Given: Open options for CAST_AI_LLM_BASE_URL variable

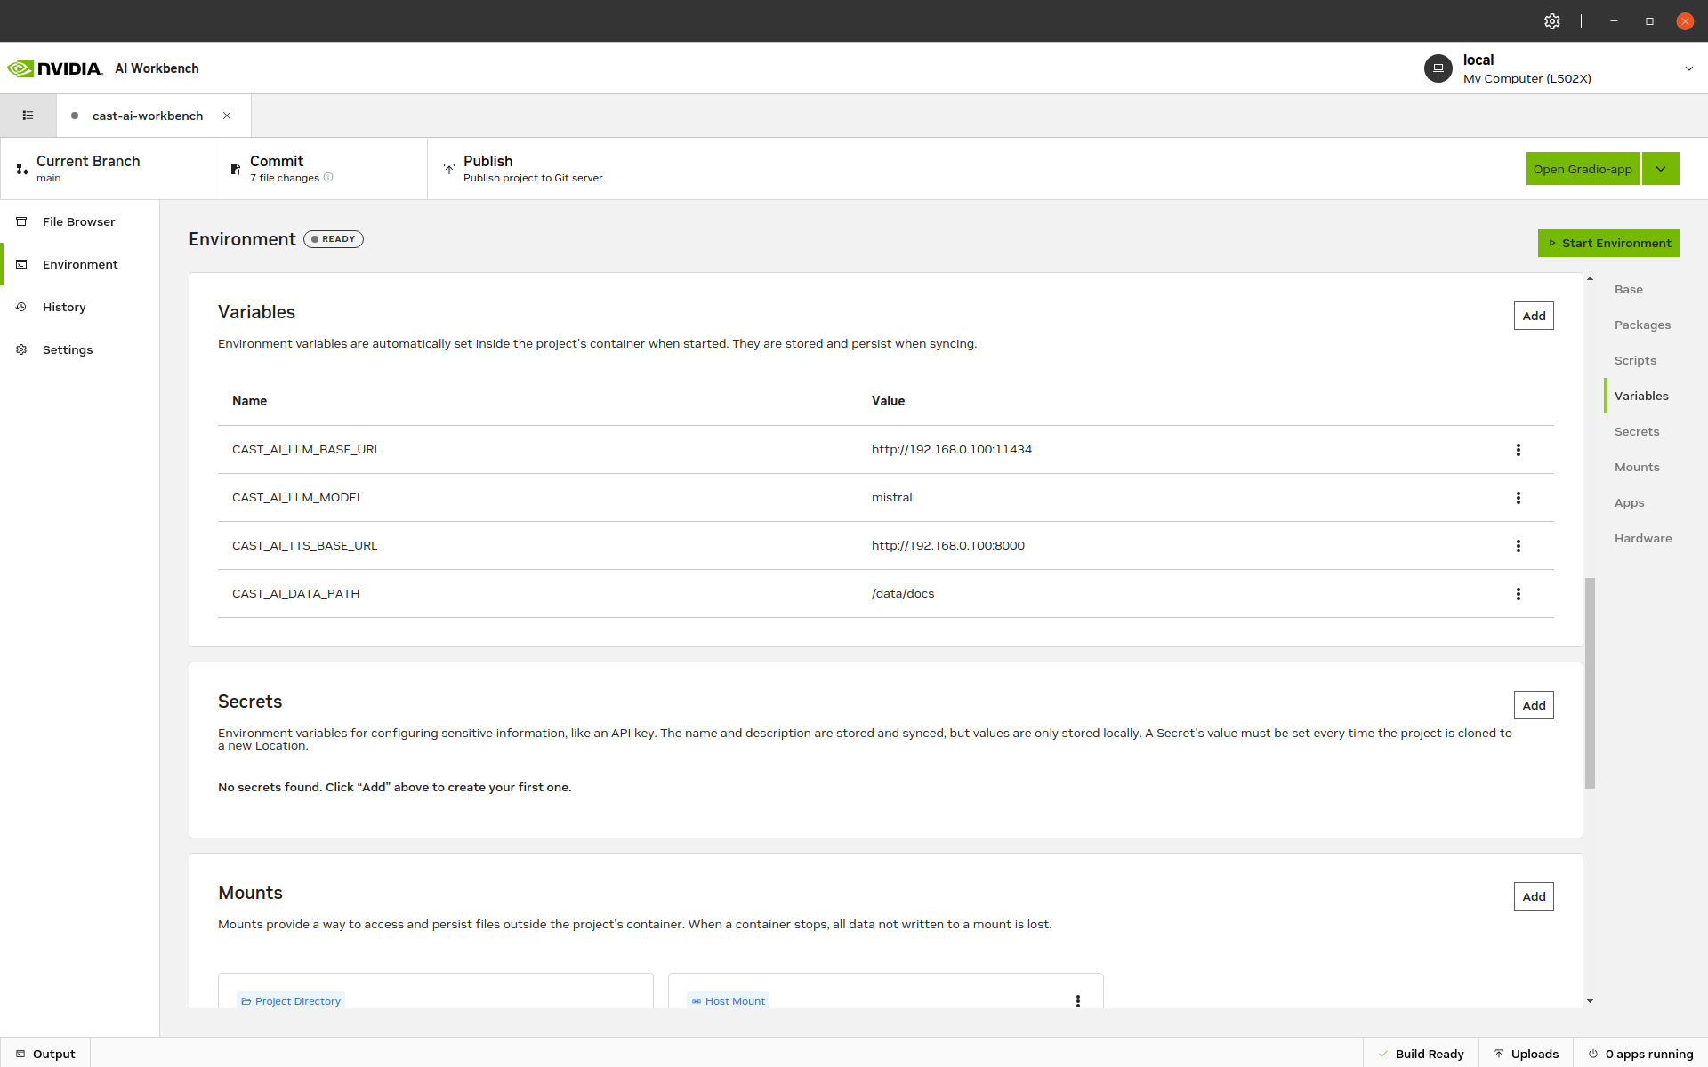Looking at the screenshot, I should pos(1518,450).
